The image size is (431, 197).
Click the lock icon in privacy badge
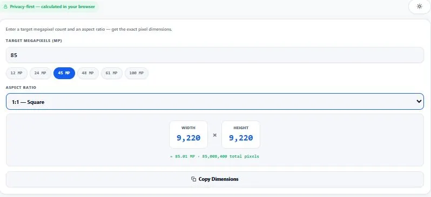point(5,6)
